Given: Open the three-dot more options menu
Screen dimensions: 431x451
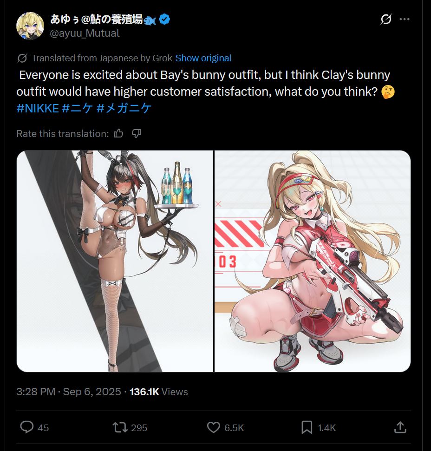Looking at the screenshot, I should tap(405, 19).
